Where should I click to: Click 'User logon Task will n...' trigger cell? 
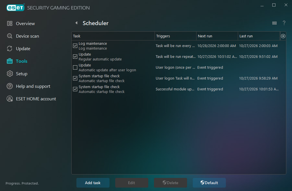(175, 78)
